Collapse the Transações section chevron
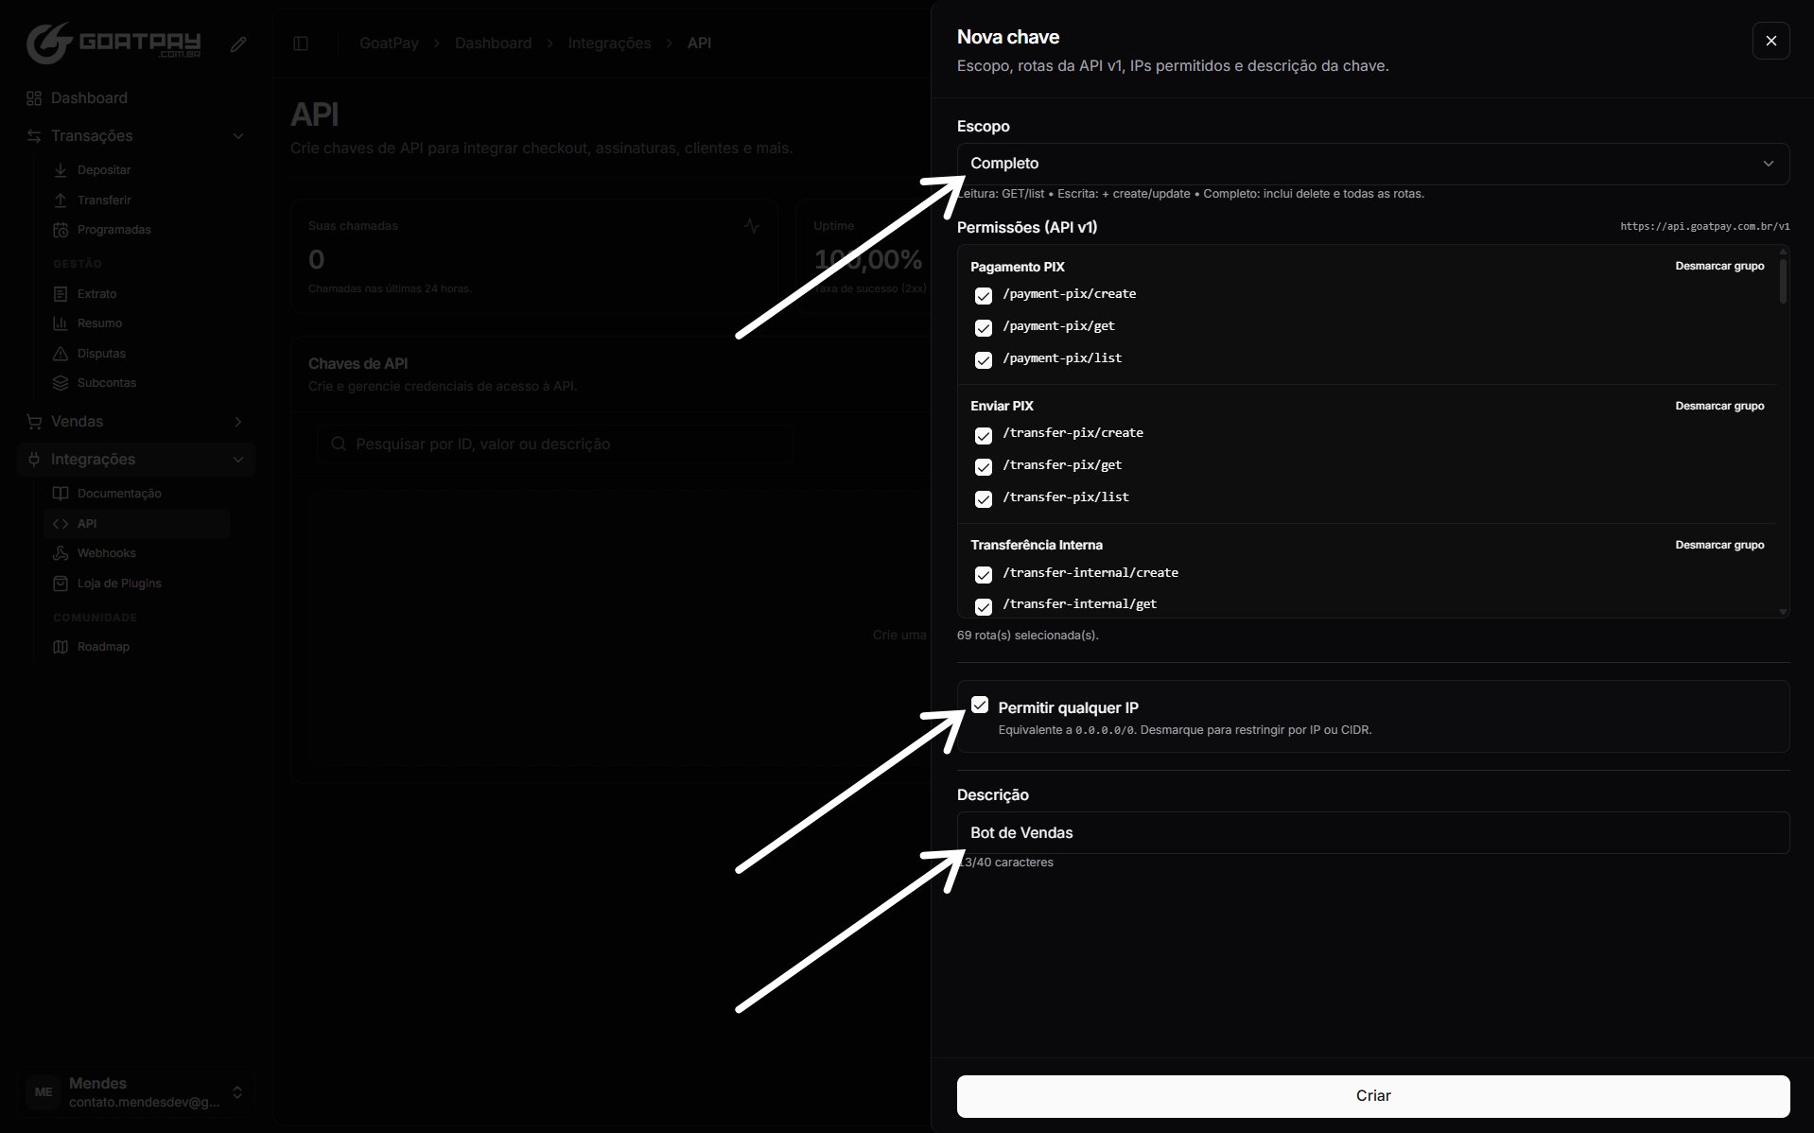 pyautogui.click(x=238, y=136)
